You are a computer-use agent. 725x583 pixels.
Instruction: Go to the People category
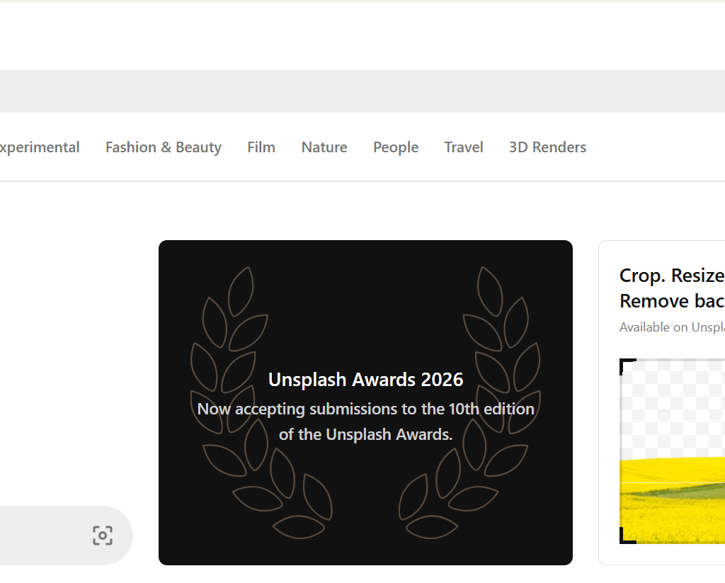click(396, 147)
